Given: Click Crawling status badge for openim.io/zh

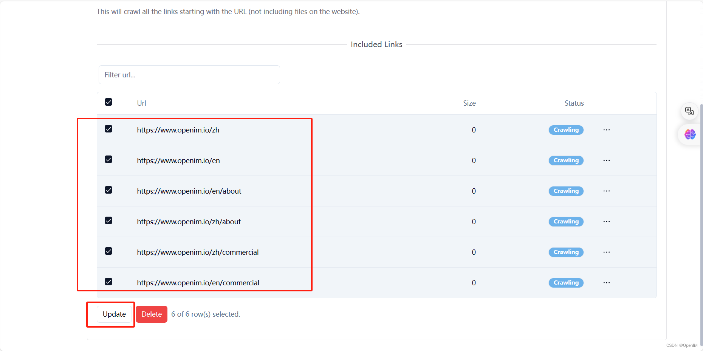Looking at the screenshot, I should (566, 130).
